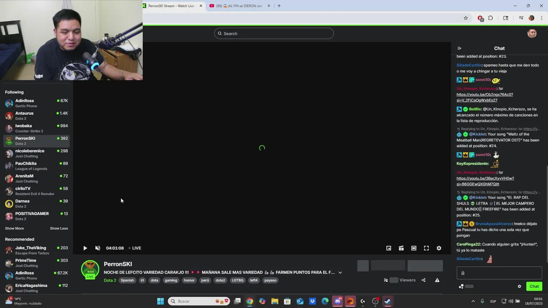Open the recommended PrimeTime channel
548x308 pixels.
36,263
